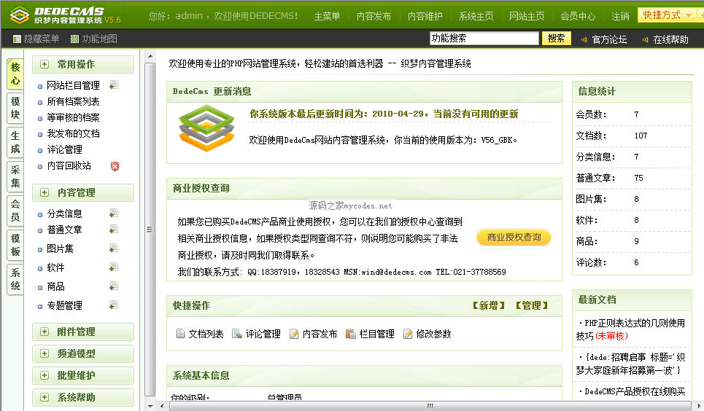Click the 搜索 button
This screenshot has height=411, width=704.
(x=557, y=38)
